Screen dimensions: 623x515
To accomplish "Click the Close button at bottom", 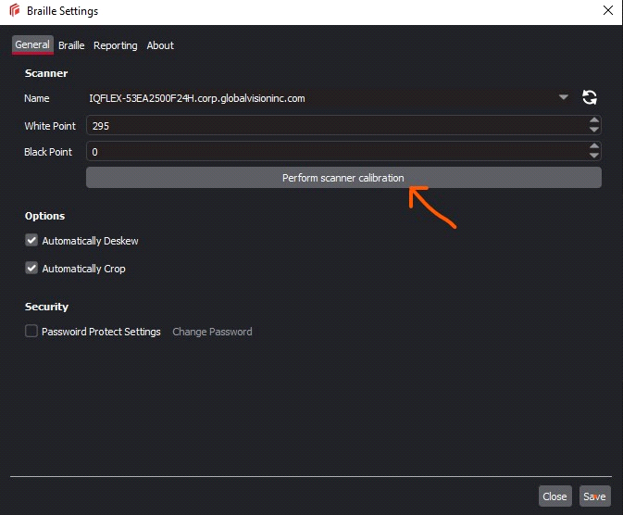I will tap(554, 496).
